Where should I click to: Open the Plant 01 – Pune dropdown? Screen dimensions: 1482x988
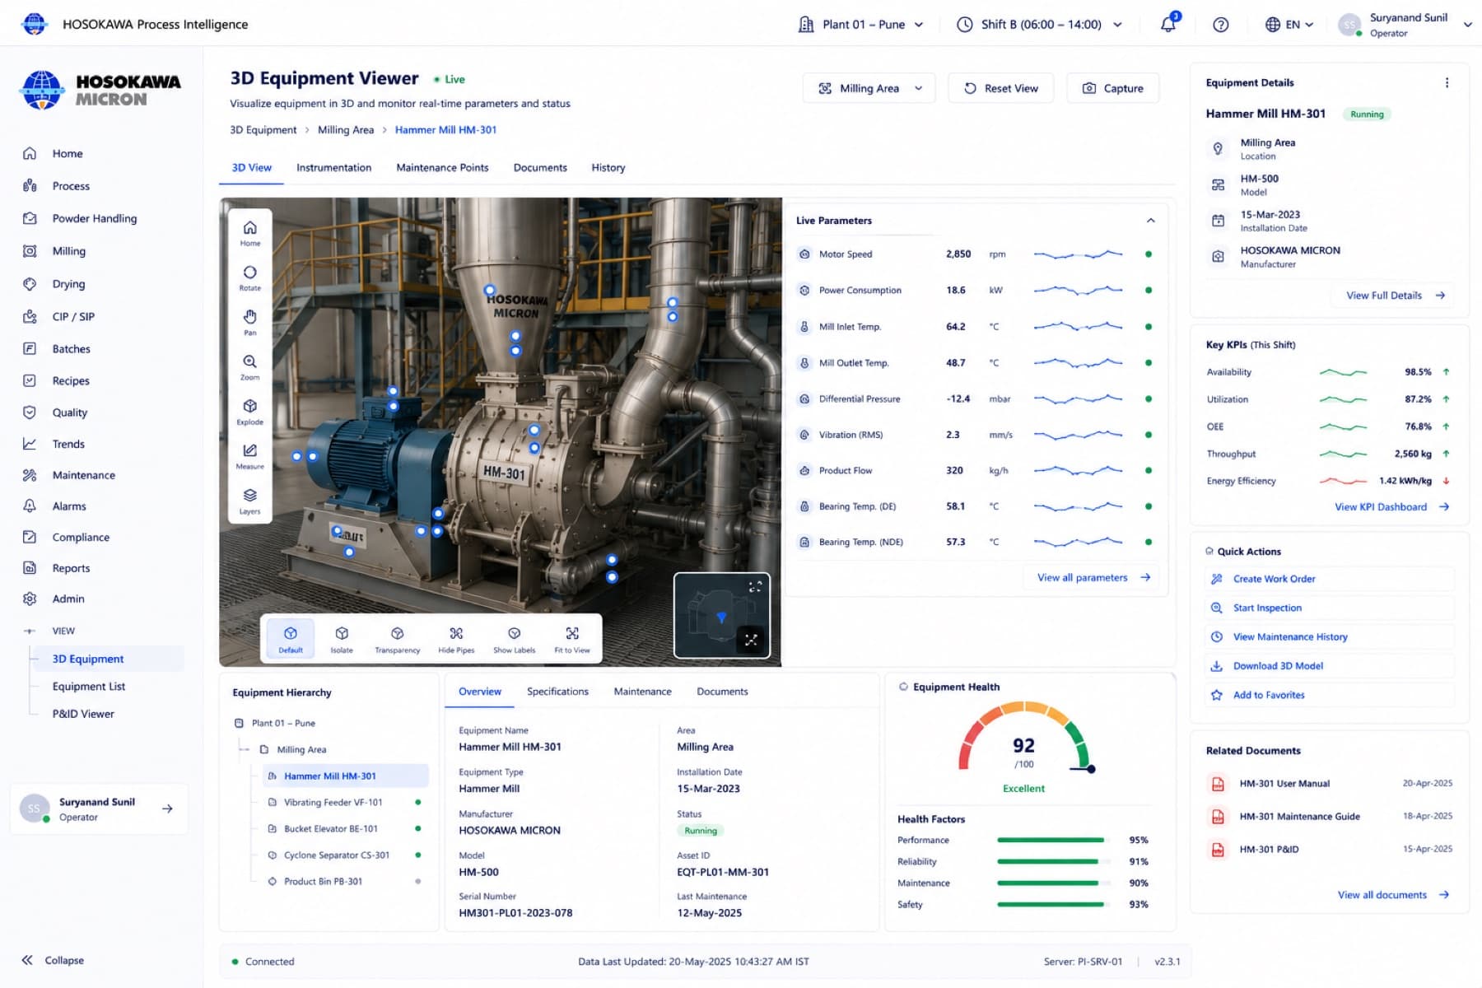861,25
